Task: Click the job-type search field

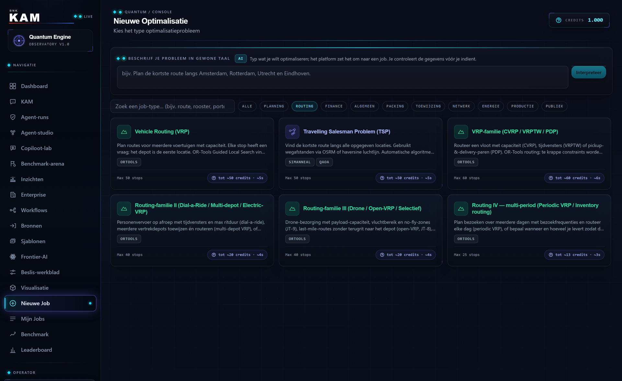Action: pos(172,106)
